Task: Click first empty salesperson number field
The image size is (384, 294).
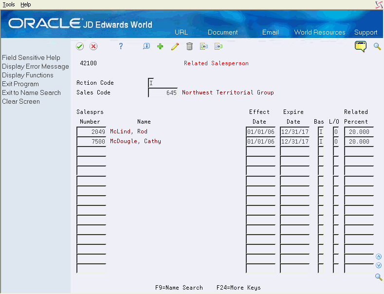Action: click(91, 151)
